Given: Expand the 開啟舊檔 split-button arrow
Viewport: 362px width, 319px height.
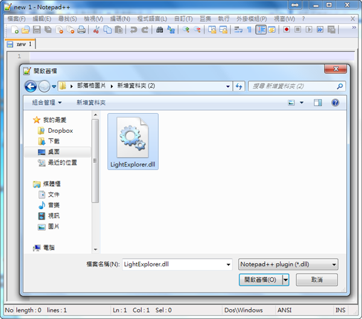Looking at the screenshot, I should 286,280.
